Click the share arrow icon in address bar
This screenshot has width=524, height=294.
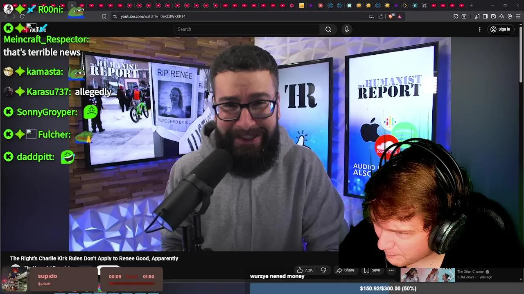click(381, 16)
